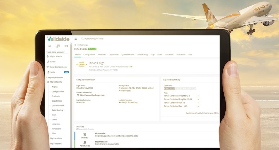Select Invitations in sidebar tree
This screenshot has height=150, width=279.
click(56, 129)
